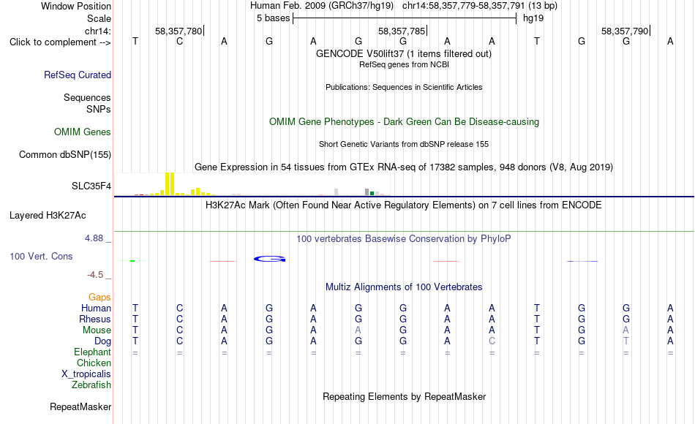Screen dimensions: 695x424
Task: Click 'Repeating Elements by RepeatMasker' title
Action: click(x=405, y=396)
